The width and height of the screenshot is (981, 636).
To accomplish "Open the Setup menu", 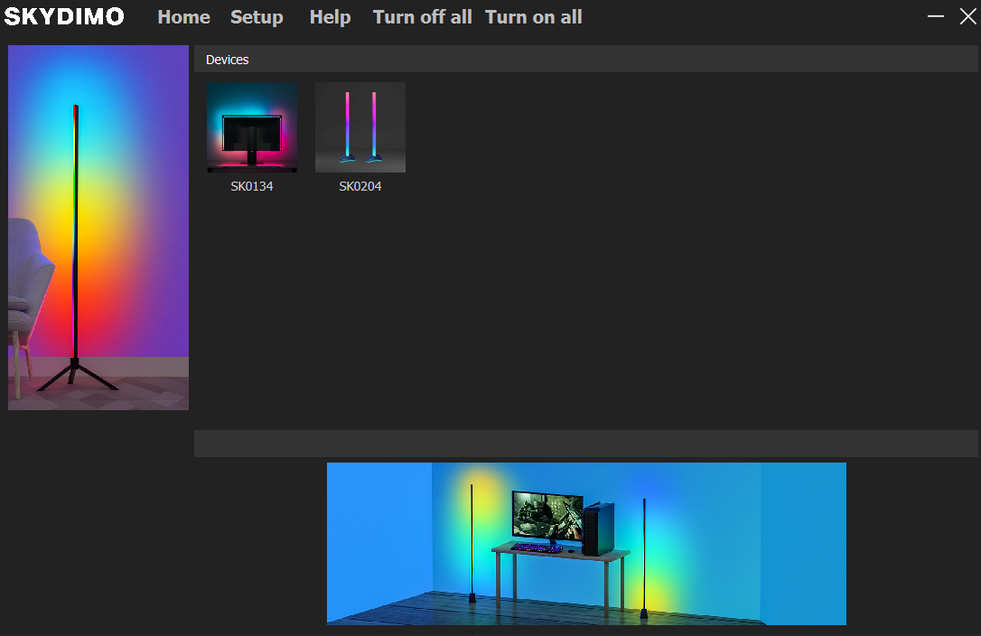I will [x=257, y=17].
